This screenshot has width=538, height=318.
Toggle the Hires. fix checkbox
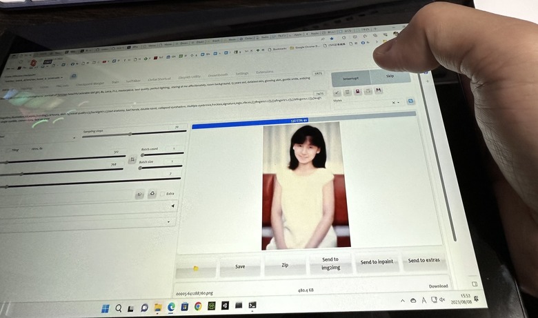click(26, 148)
